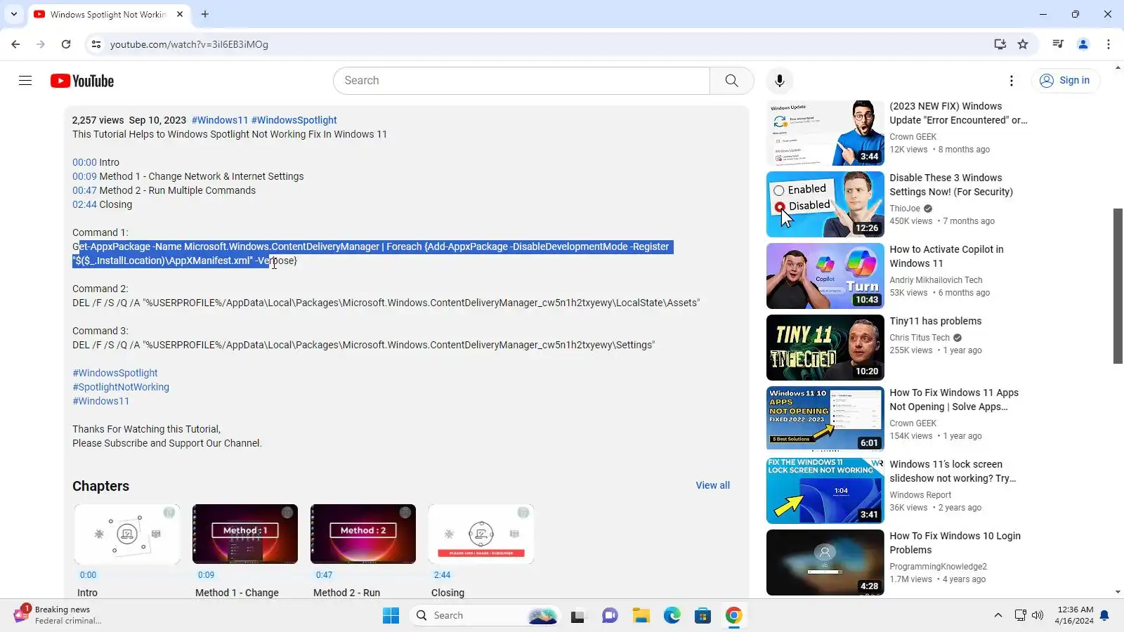Focus the YouTube search box
The width and height of the screenshot is (1124, 632).
click(522, 81)
